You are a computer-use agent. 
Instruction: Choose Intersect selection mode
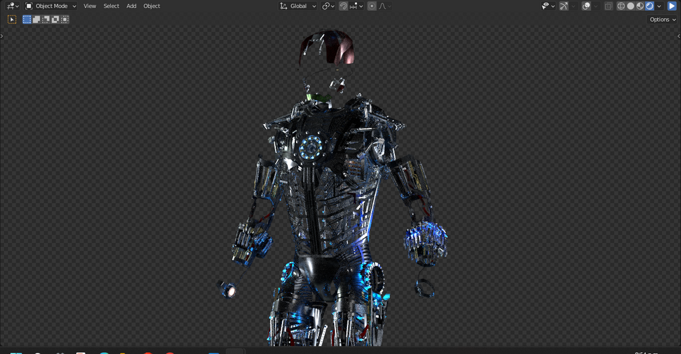[x=65, y=20]
